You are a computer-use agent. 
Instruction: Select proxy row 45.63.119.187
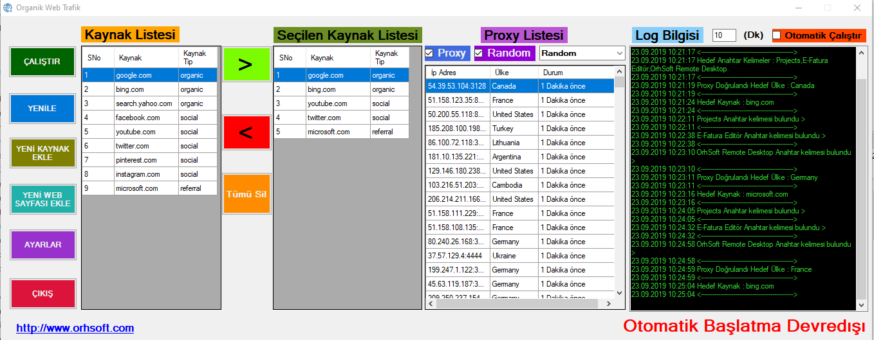(520, 284)
